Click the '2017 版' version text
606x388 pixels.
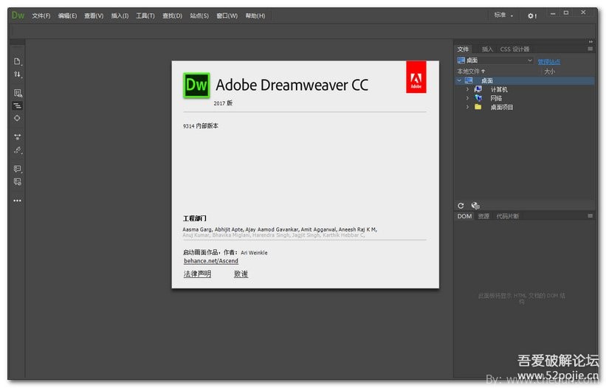(223, 103)
